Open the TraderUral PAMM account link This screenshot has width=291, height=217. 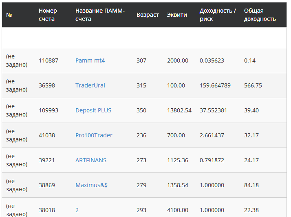[x=90, y=85]
